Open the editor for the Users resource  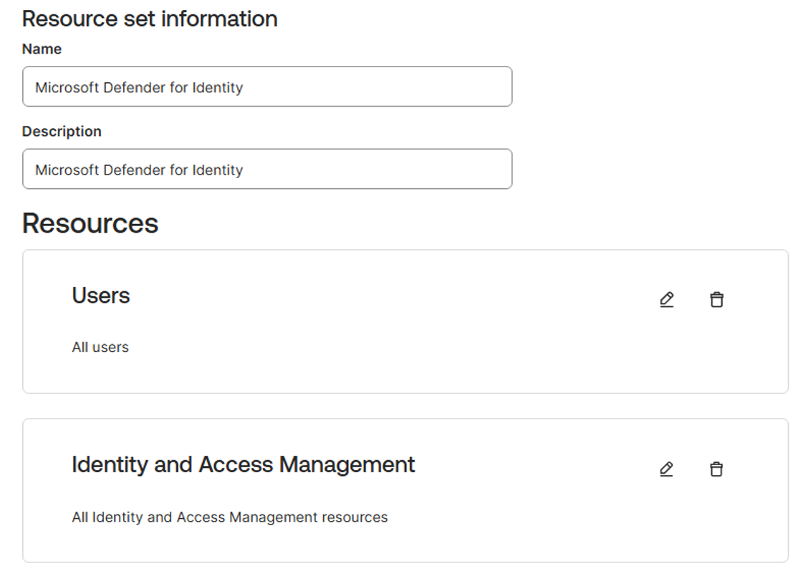[x=666, y=299]
